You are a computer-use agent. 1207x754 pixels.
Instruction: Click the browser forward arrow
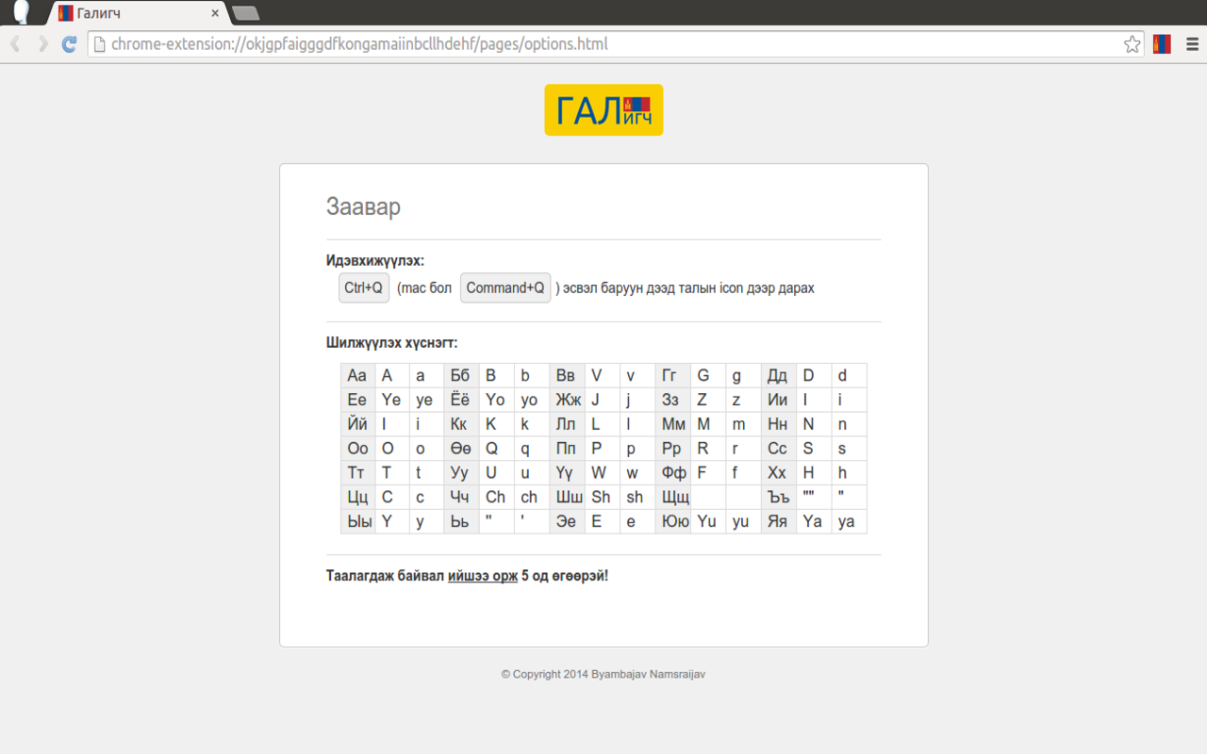pyautogui.click(x=42, y=44)
